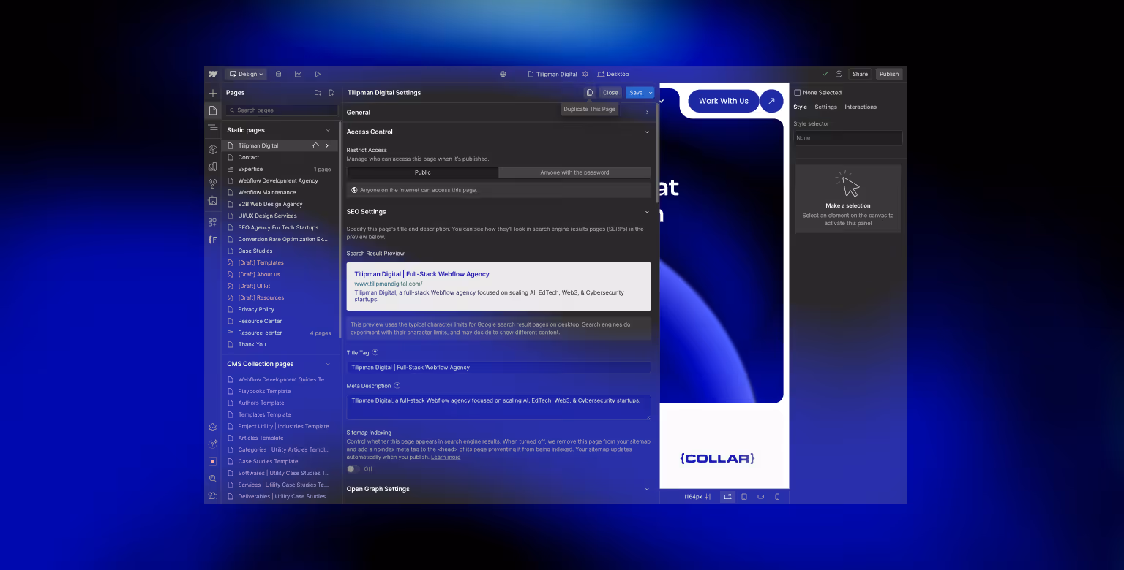Viewport: 1124px width, 570px height.
Task: Collapse the Static pages section
Action: click(327, 129)
